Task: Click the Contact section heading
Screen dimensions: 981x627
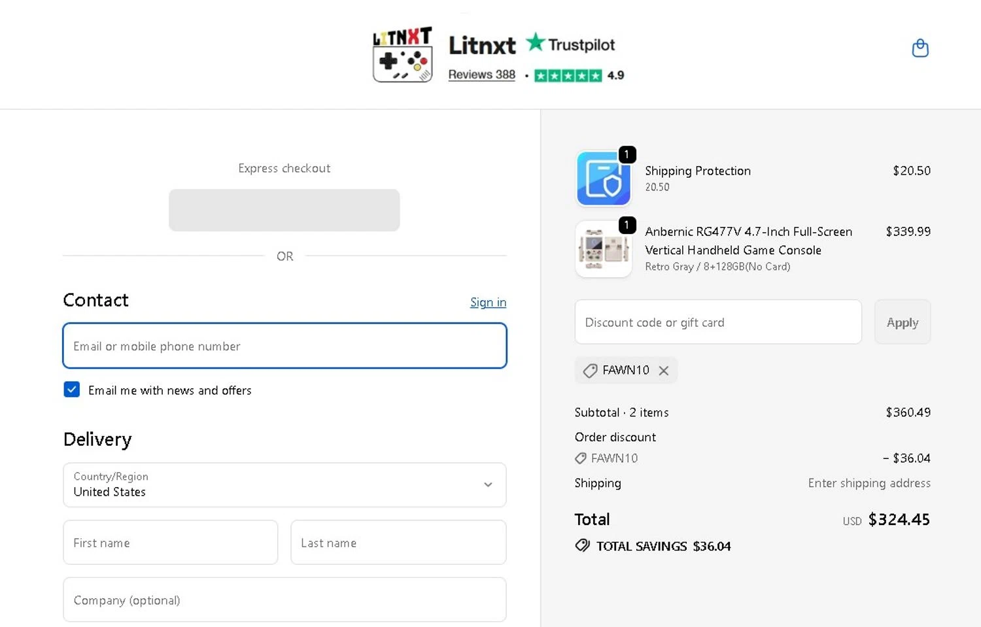Action: [x=95, y=300]
